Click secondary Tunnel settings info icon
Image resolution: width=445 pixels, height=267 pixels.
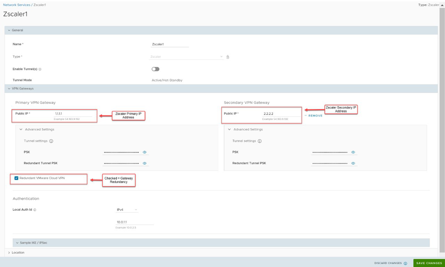pos(260,141)
